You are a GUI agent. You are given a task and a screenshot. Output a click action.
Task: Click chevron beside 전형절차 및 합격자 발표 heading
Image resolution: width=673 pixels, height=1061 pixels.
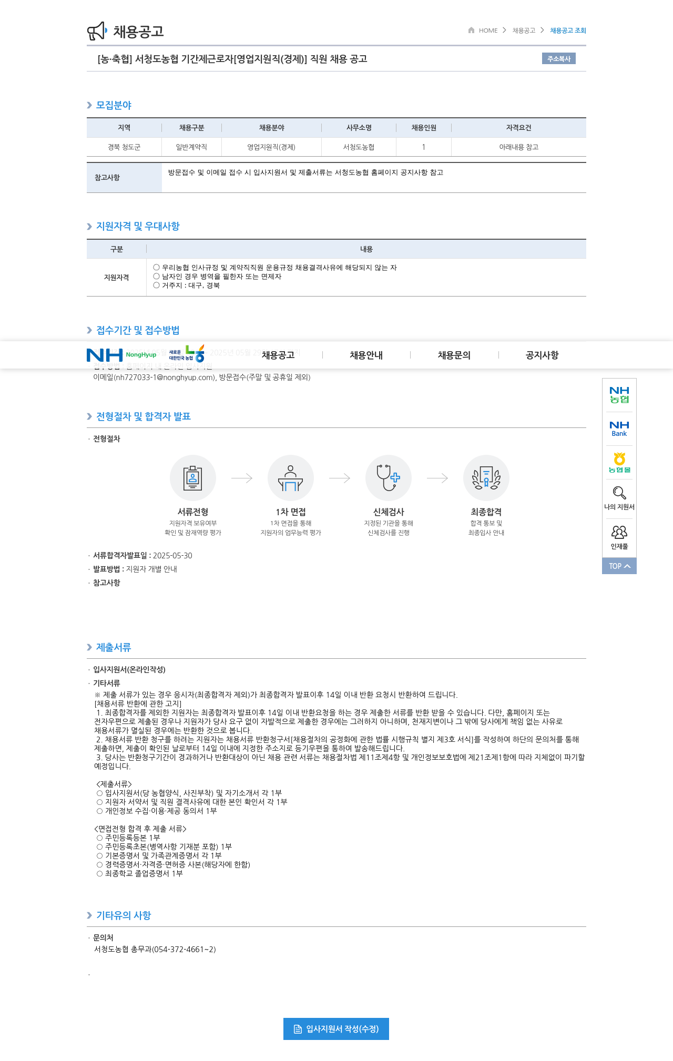pyautogui.click(x=89, y=416)
